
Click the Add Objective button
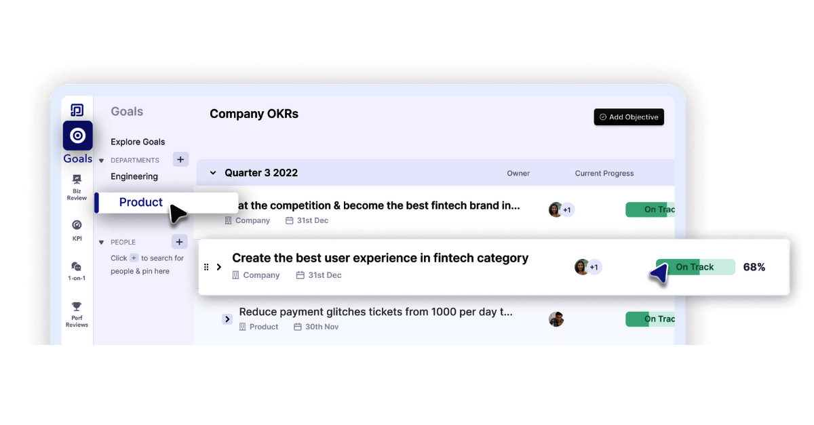(x=629, y=117)
